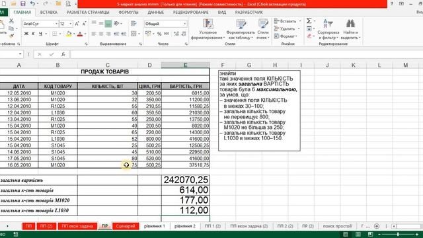The height and width of the screenshot is (238, 423).
Task: Click the Fill down icon in Editing
Action: (x=309, y=28)
